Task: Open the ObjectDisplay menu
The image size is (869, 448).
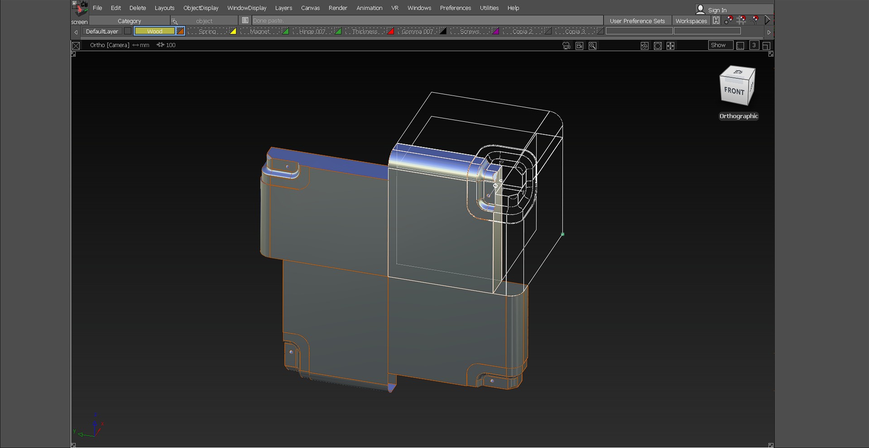Action: click(201, 8)
